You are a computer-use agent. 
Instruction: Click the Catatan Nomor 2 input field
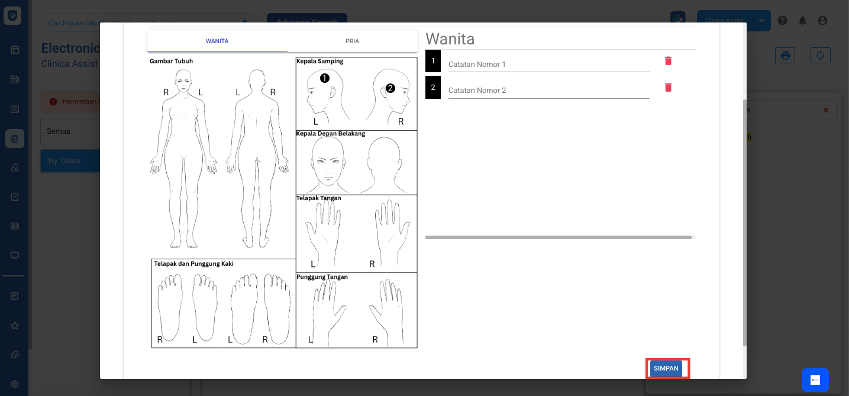tap(548, 91)
